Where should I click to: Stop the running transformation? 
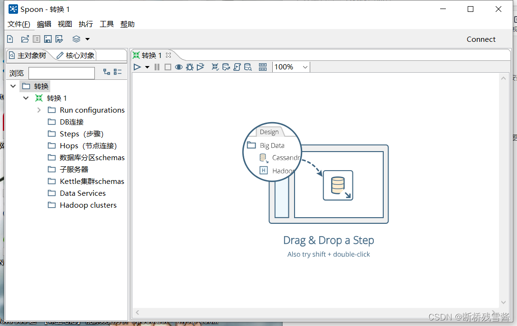(x=167, y=67)
